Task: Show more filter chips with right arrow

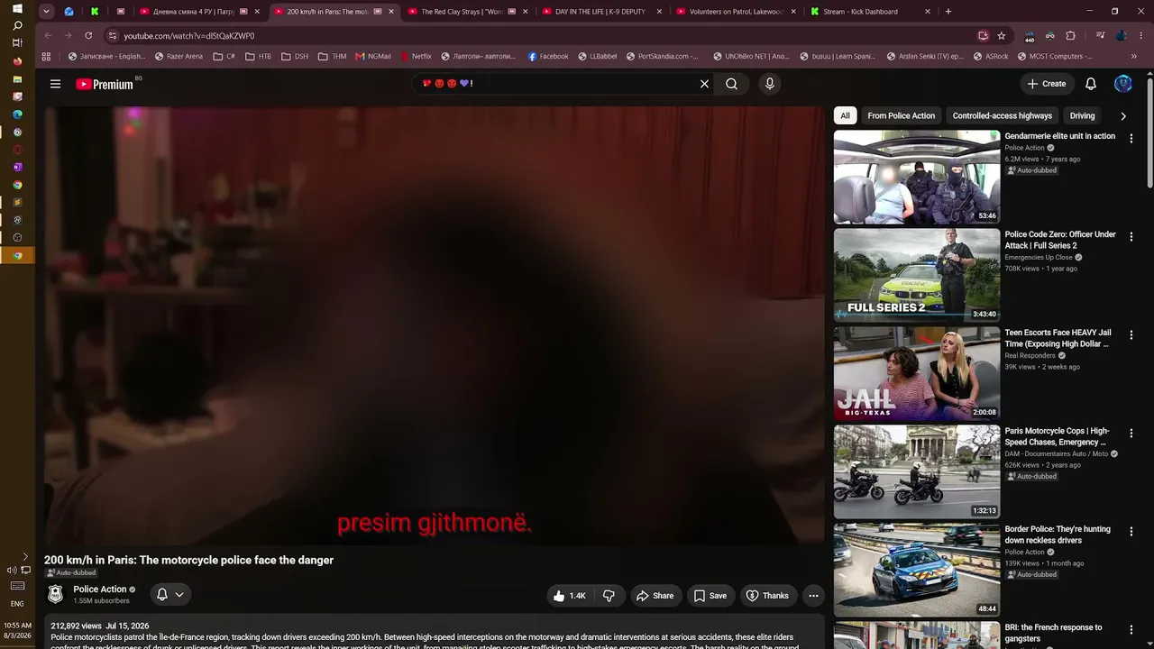Action: pyautogui.click(x=1123, y=115)
